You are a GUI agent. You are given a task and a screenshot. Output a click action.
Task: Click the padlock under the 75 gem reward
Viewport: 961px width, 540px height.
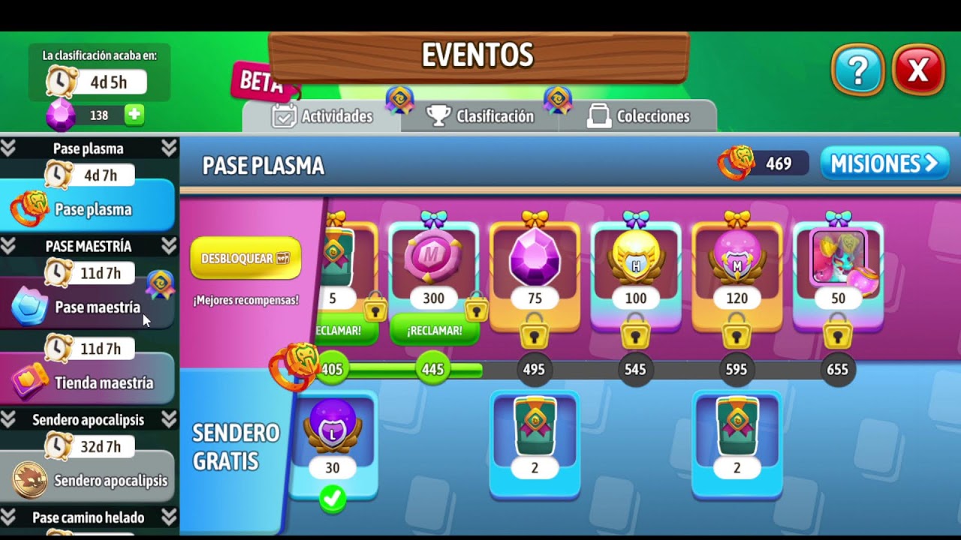[535, 331]
